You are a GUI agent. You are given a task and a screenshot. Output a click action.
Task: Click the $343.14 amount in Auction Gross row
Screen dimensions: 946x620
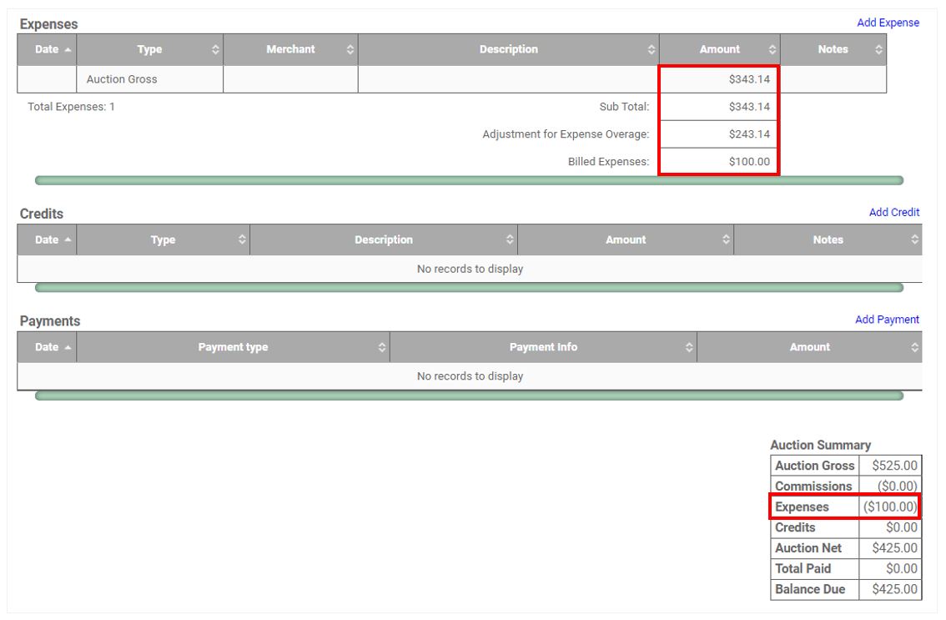pyautogui.click(x=749, y=79)
